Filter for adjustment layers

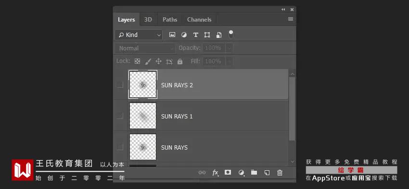[x=184, y=35]
